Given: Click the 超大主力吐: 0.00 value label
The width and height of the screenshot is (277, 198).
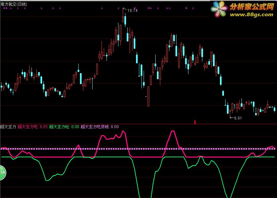Looking at the screenshot, I should pyautogui.click(x=64, y=127).
